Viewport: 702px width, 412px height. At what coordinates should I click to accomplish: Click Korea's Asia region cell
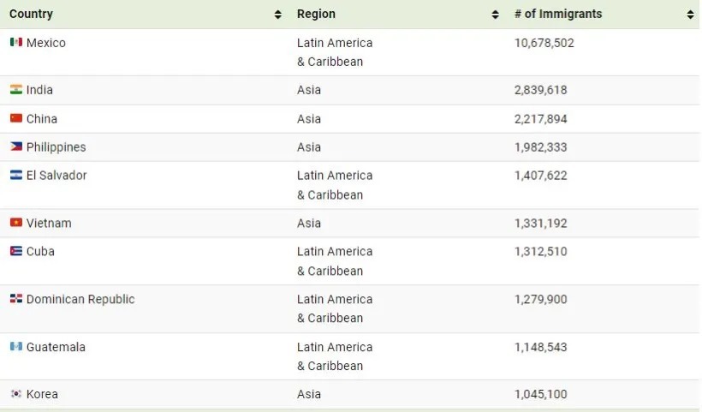click(x=309, y=394)
